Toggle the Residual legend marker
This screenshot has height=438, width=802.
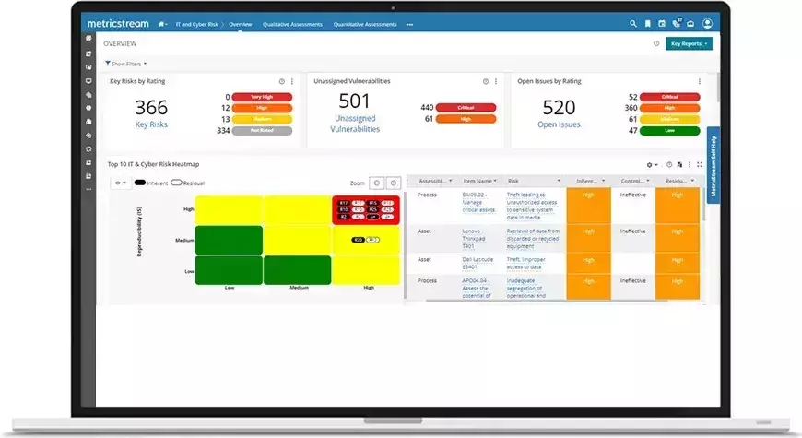[x=176, y=183]
